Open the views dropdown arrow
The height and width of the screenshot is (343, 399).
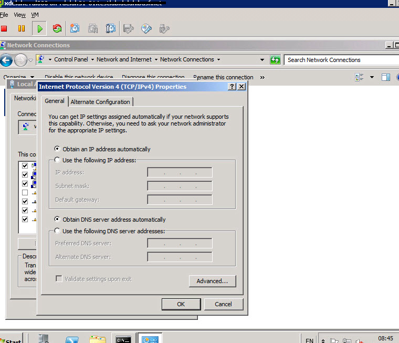(x=372, y=77)
